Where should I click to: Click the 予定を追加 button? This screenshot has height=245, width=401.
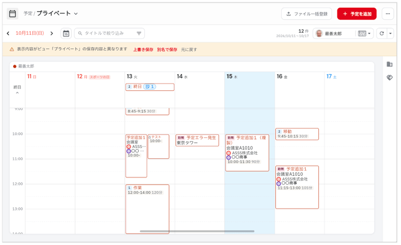pyautogui.click(x=357, y=14)
